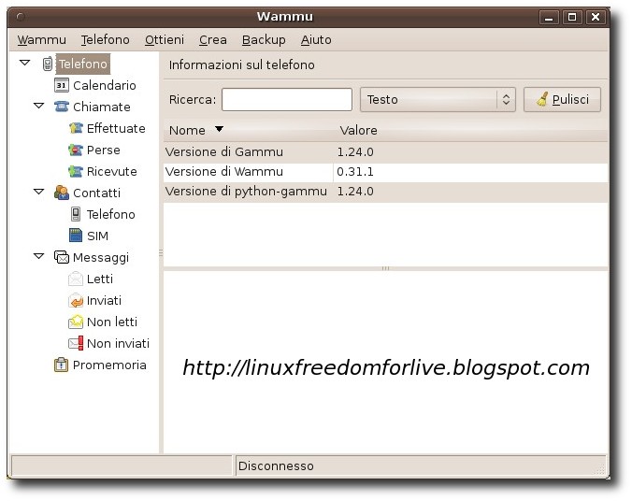
Task: Close the Wammu window
Action: 596,18
